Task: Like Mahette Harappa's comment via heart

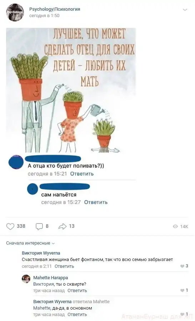Action: pos(182,291)
